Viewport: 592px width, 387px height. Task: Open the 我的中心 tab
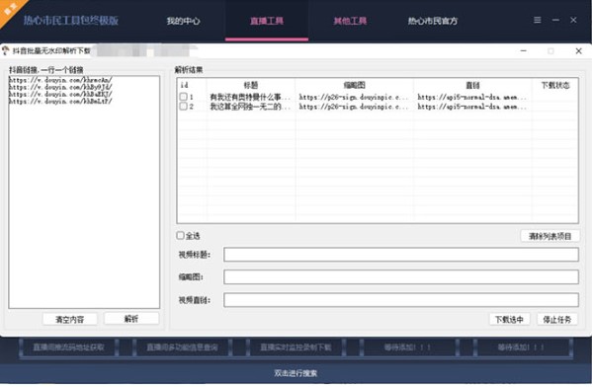184,21
